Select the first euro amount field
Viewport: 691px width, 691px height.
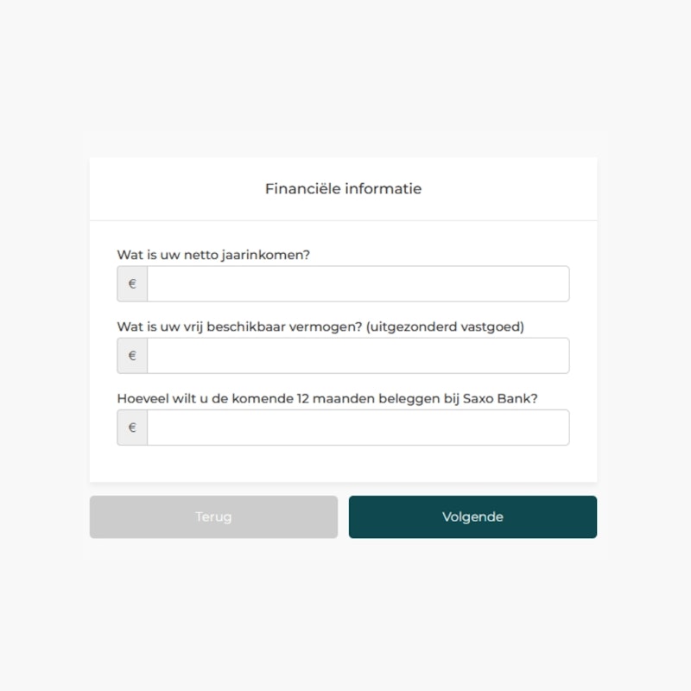coord(358,284)
